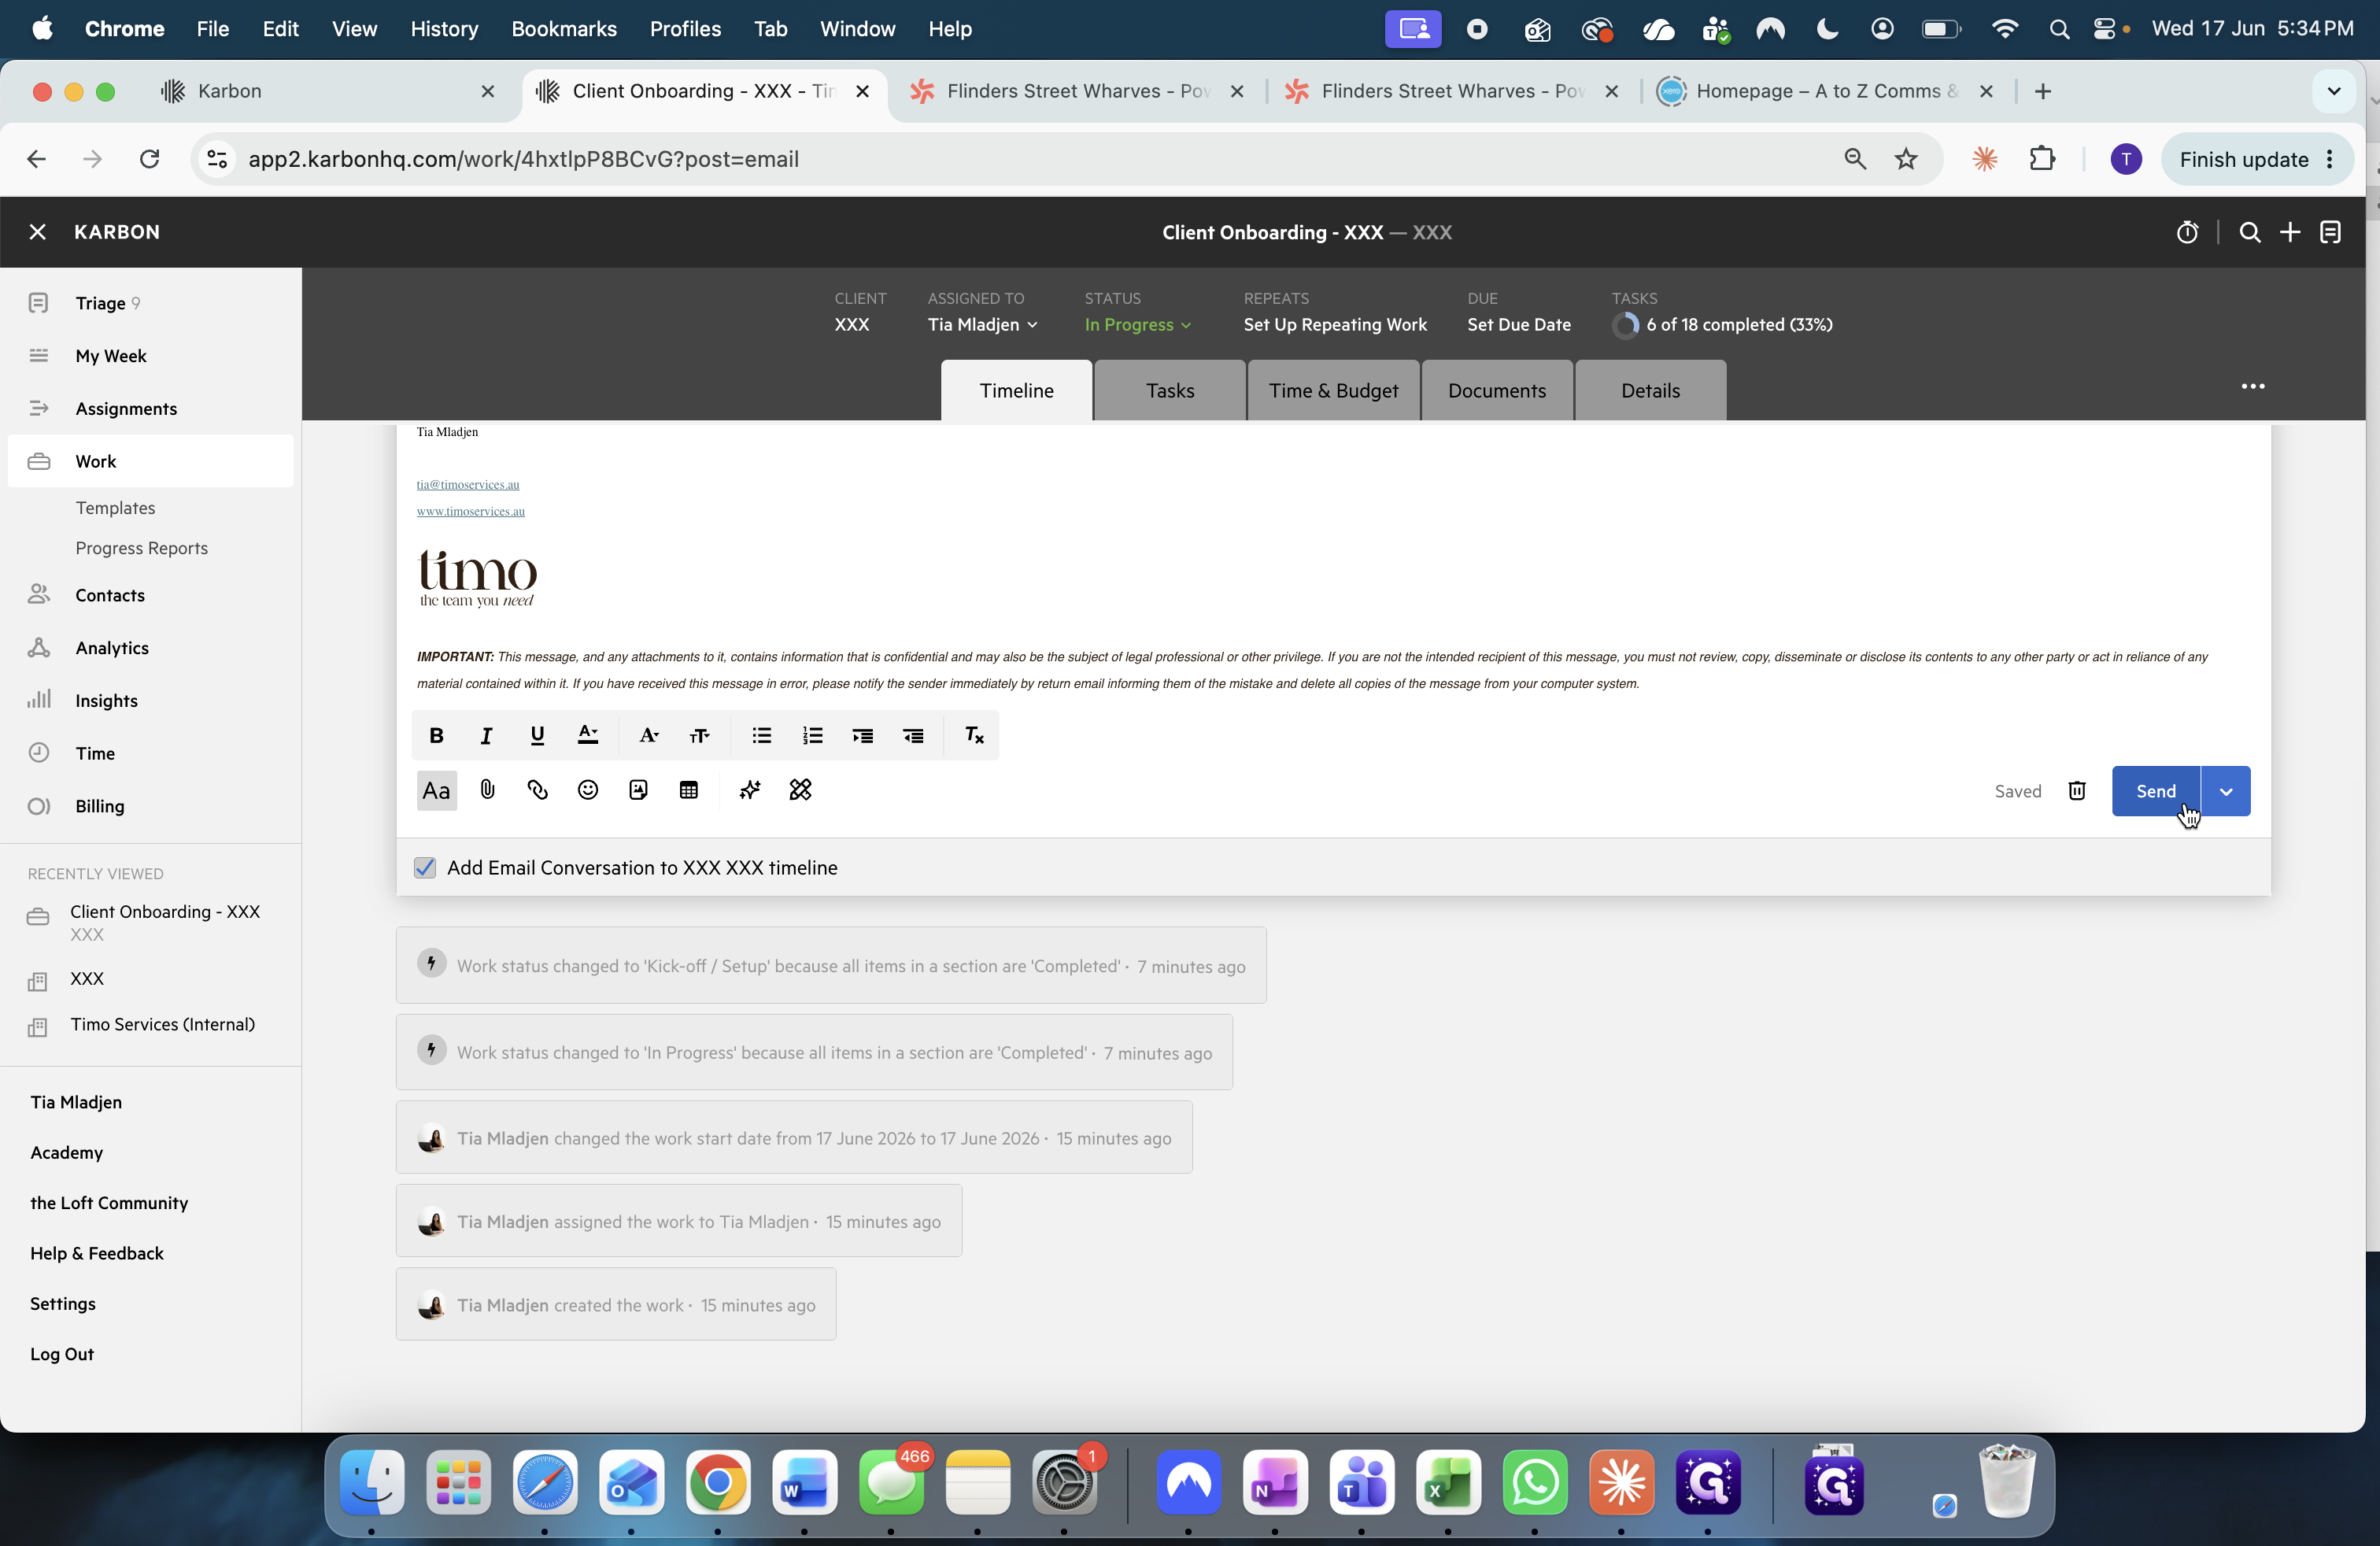This screenshot has height=1546, width=2380.
Task: Open the Chrome History menu
Action: [443, 29]
